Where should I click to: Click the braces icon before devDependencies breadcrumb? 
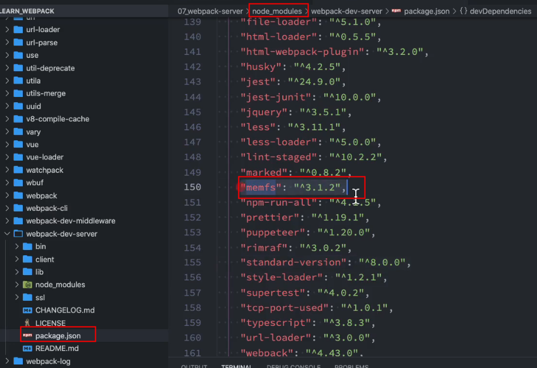tap(463, 11)
